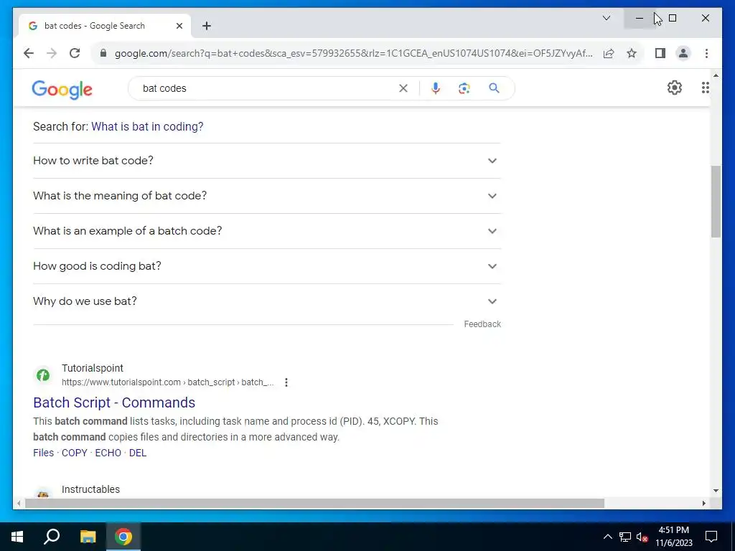Open the COPY sitelink
Viewport: 735px width, 551px height.
click(75, 453)
